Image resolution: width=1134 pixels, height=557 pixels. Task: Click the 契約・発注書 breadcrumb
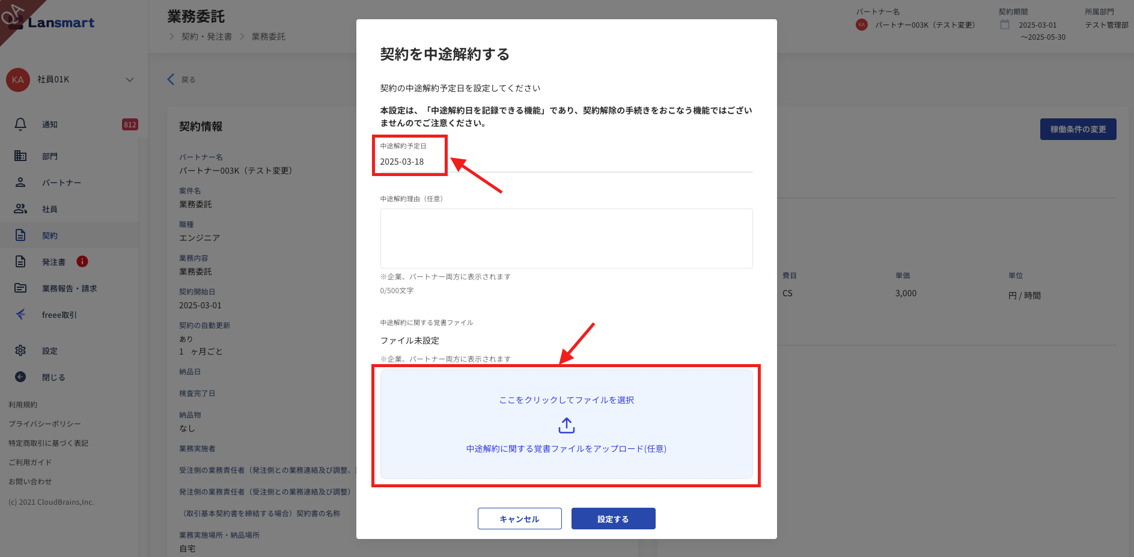[x=207, y=37]
